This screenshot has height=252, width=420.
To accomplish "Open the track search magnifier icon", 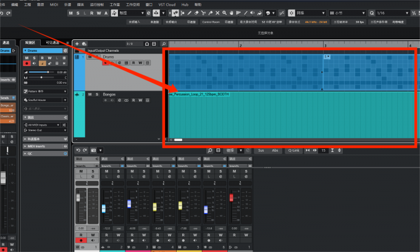I will pos(164,44).
